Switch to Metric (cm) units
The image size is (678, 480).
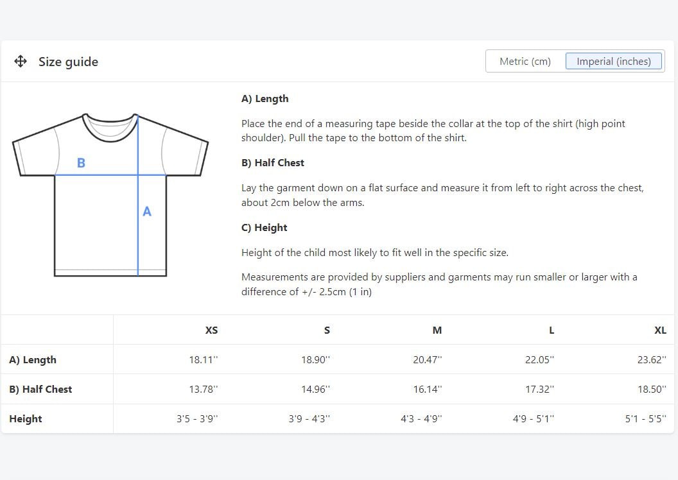[x=525, y=62]
